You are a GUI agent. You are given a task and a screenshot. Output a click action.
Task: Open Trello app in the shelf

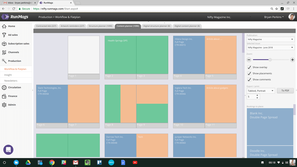pos(99,163)
